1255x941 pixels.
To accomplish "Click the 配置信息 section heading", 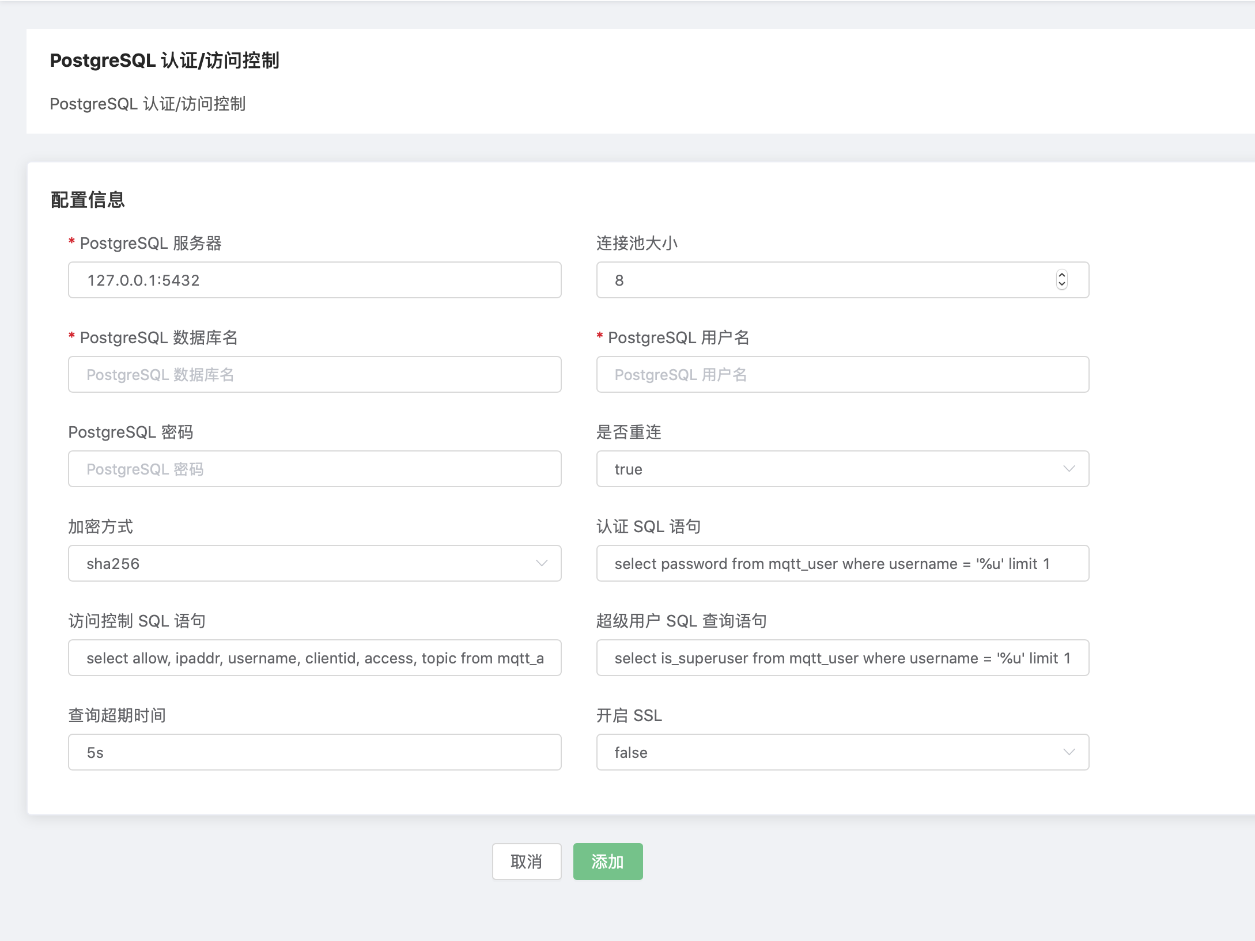I will pos(88,200).
